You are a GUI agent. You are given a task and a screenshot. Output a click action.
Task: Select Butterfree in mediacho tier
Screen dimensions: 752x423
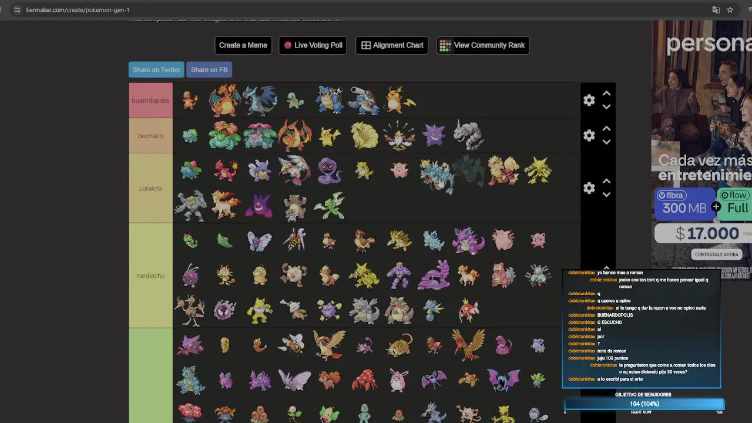260,241
